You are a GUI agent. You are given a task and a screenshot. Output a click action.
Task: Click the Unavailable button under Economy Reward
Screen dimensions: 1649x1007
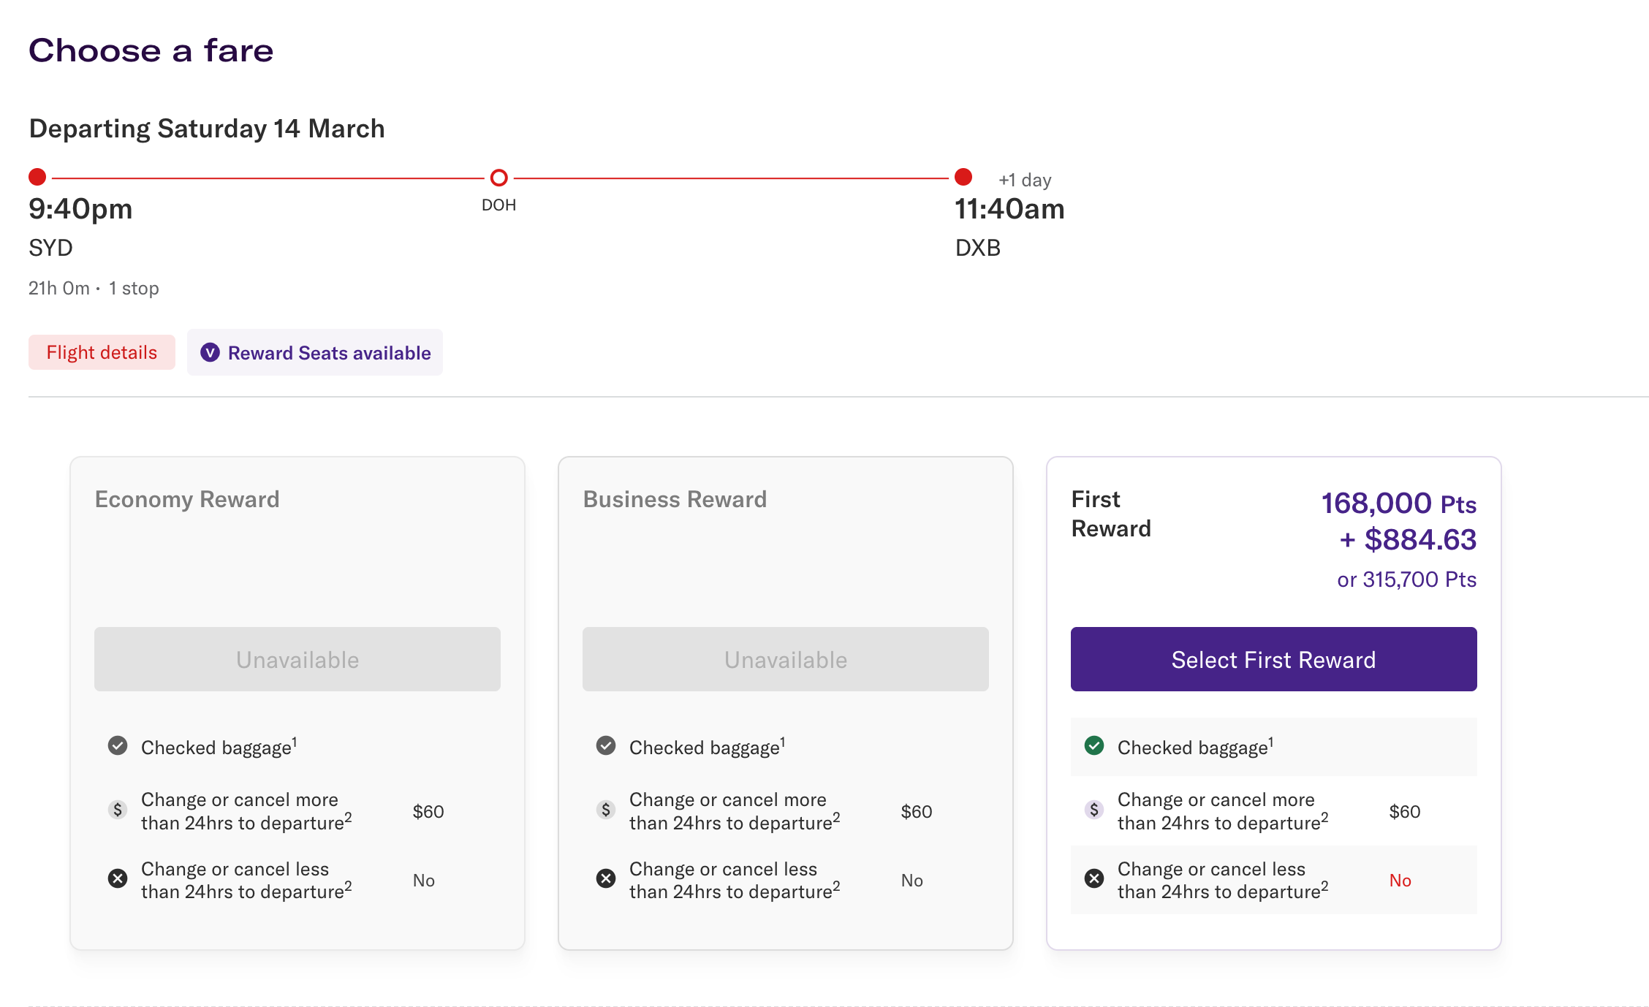click(297, 659)
